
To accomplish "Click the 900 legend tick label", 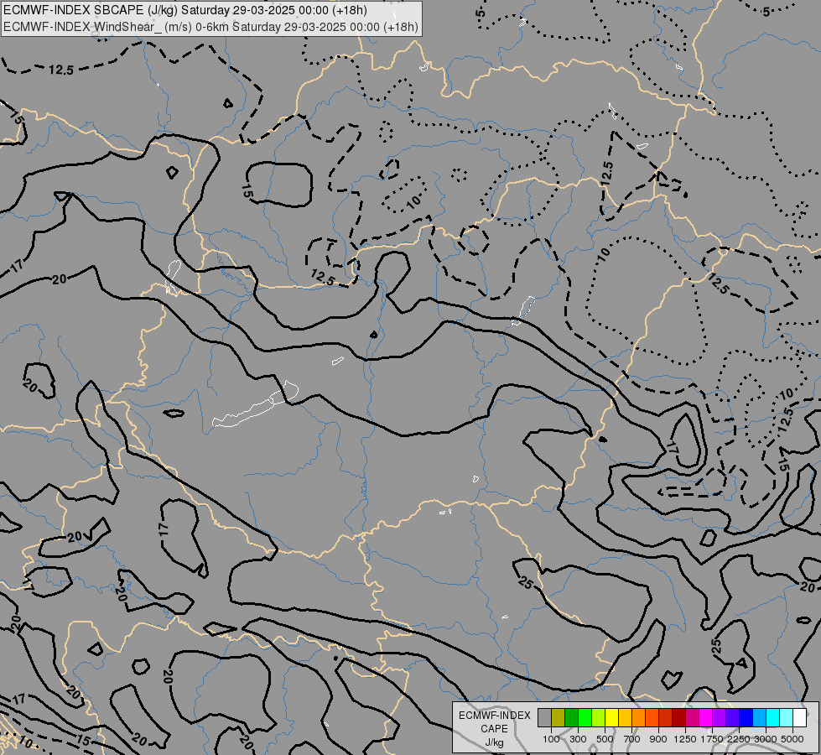I will 658,739.
